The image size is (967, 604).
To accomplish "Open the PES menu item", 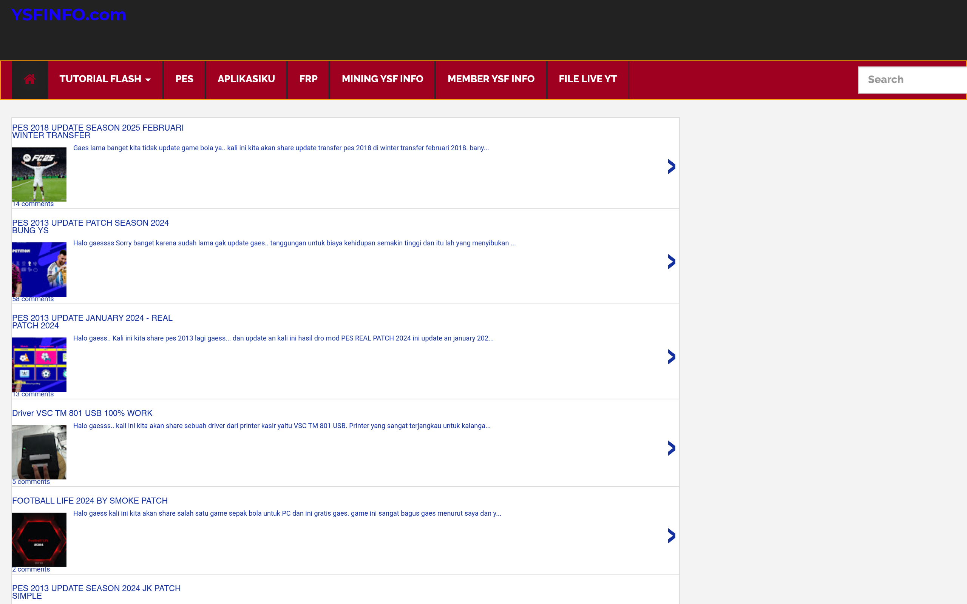I will [184, 79].
